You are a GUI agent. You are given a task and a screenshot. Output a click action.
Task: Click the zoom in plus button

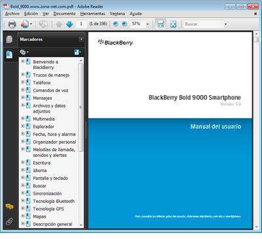pyautogui.click(x=124, y=24)
